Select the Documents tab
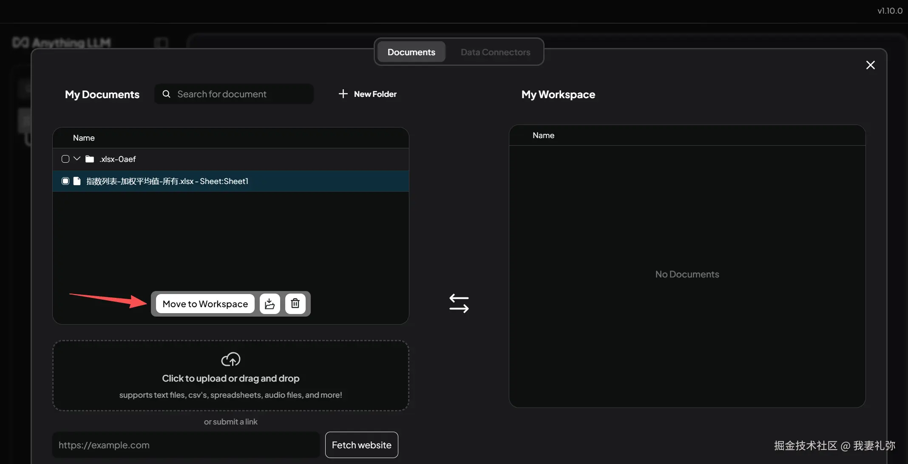The height and width of the screenshot is (464, 908). click(x=411, y=52)
